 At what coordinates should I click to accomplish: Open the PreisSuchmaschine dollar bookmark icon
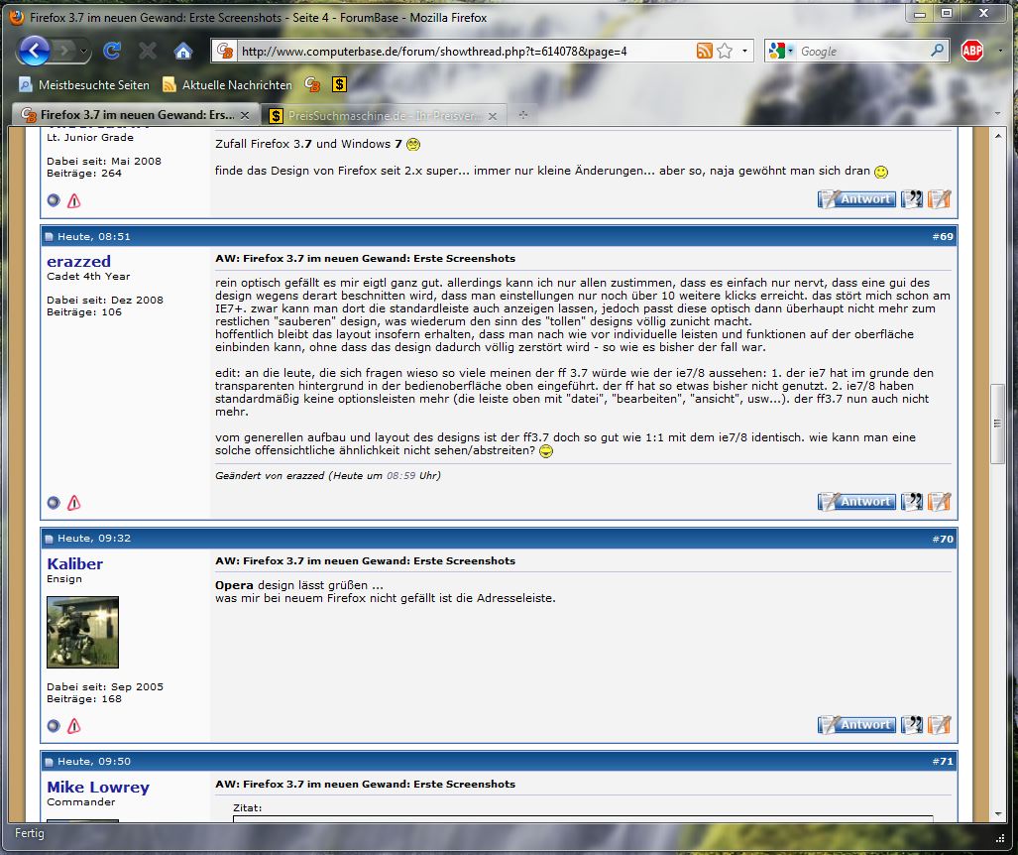(339, 84)
